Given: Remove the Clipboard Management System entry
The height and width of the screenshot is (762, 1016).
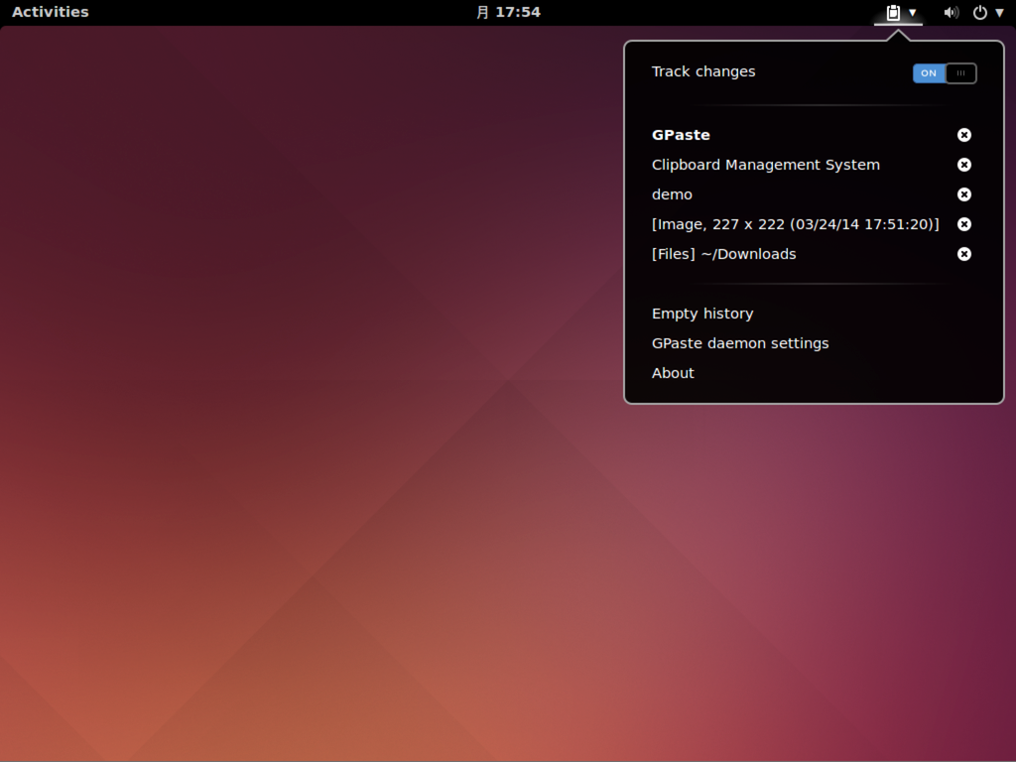Looking at the screenshot, I should 964,165.
